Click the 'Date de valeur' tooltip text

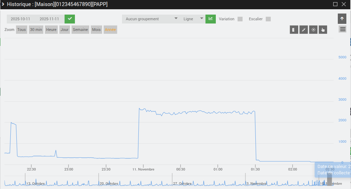pos(334,167)
